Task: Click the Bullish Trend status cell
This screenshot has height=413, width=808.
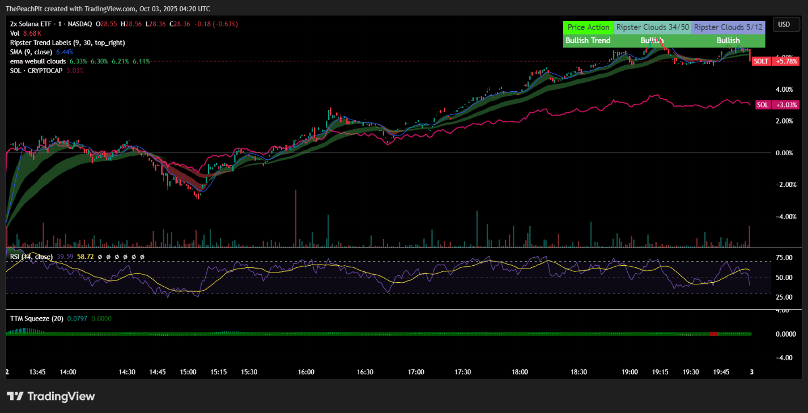Action: [x=588, y=40]
